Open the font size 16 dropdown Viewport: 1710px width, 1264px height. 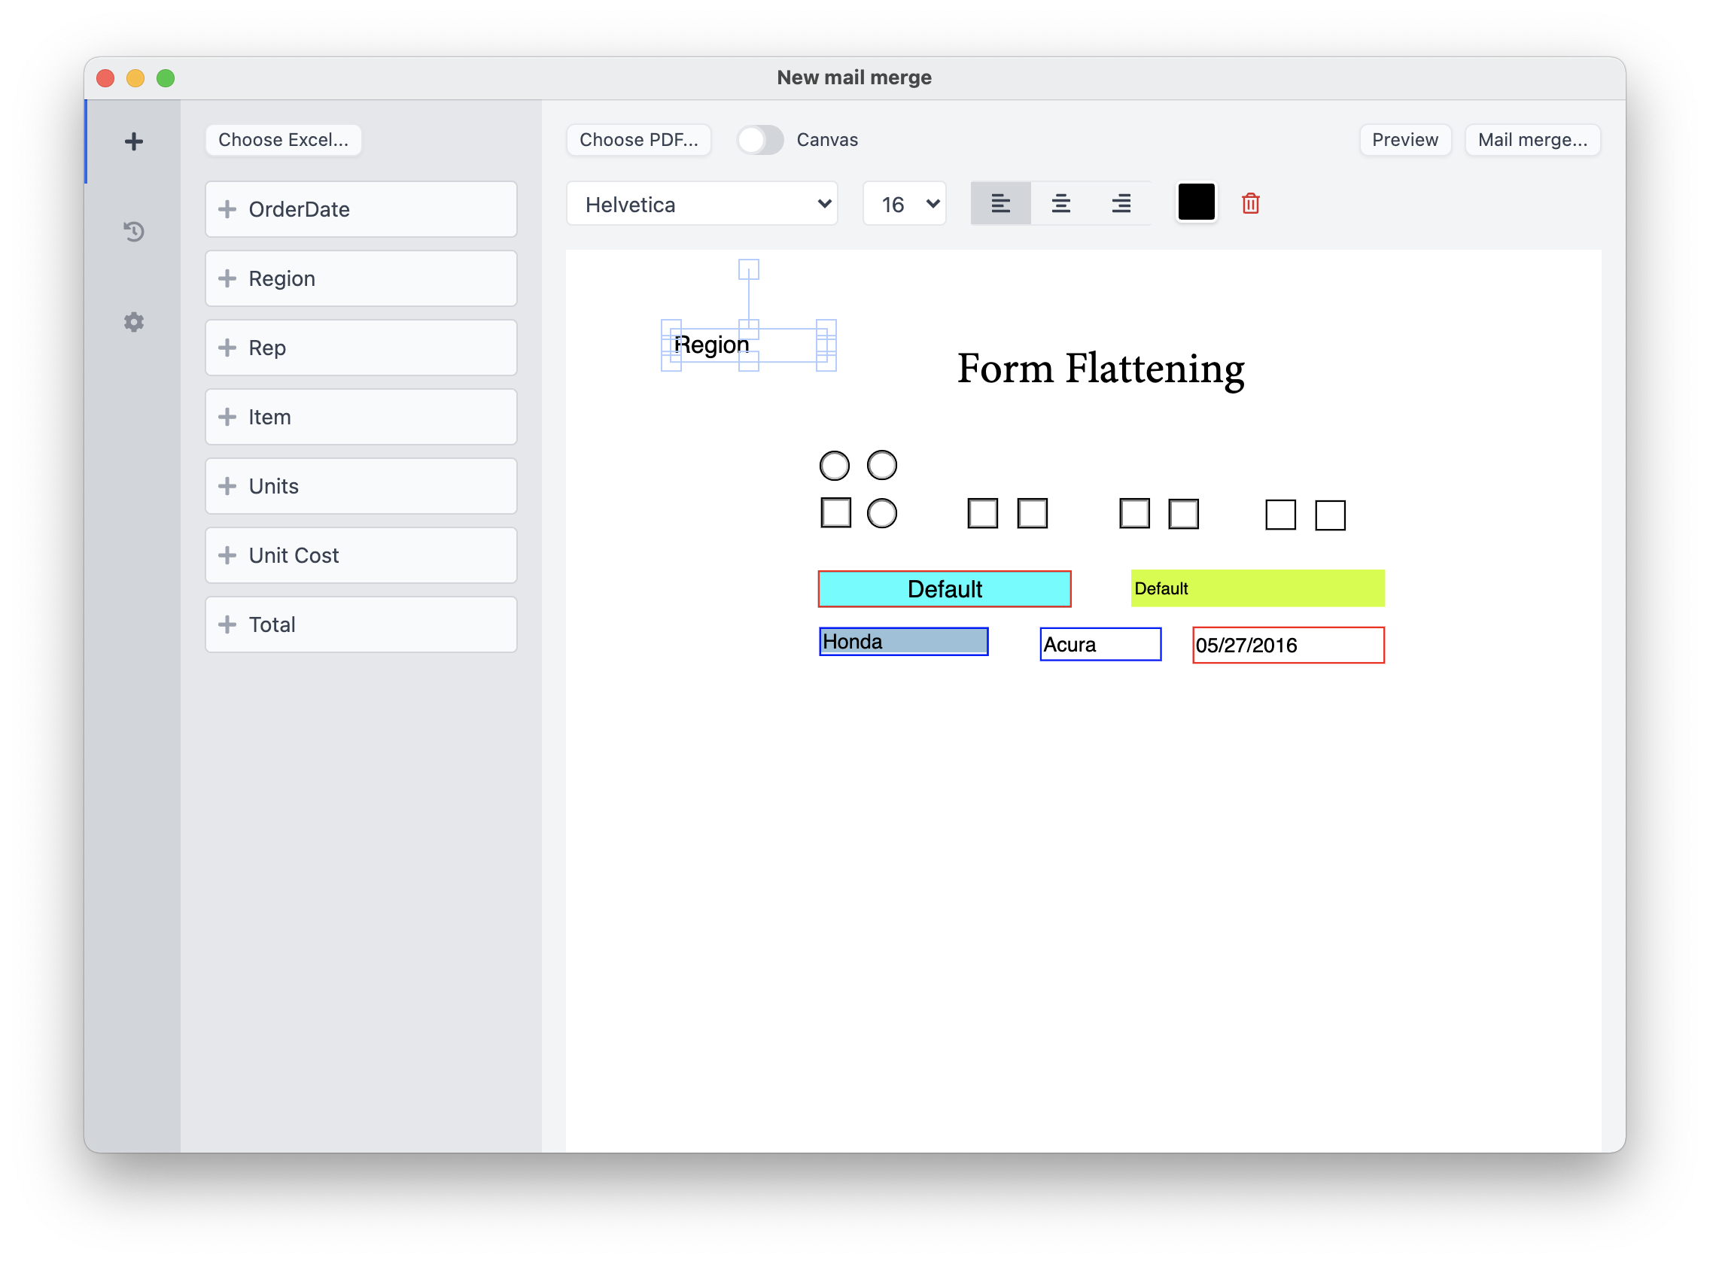tap(905, 205)
